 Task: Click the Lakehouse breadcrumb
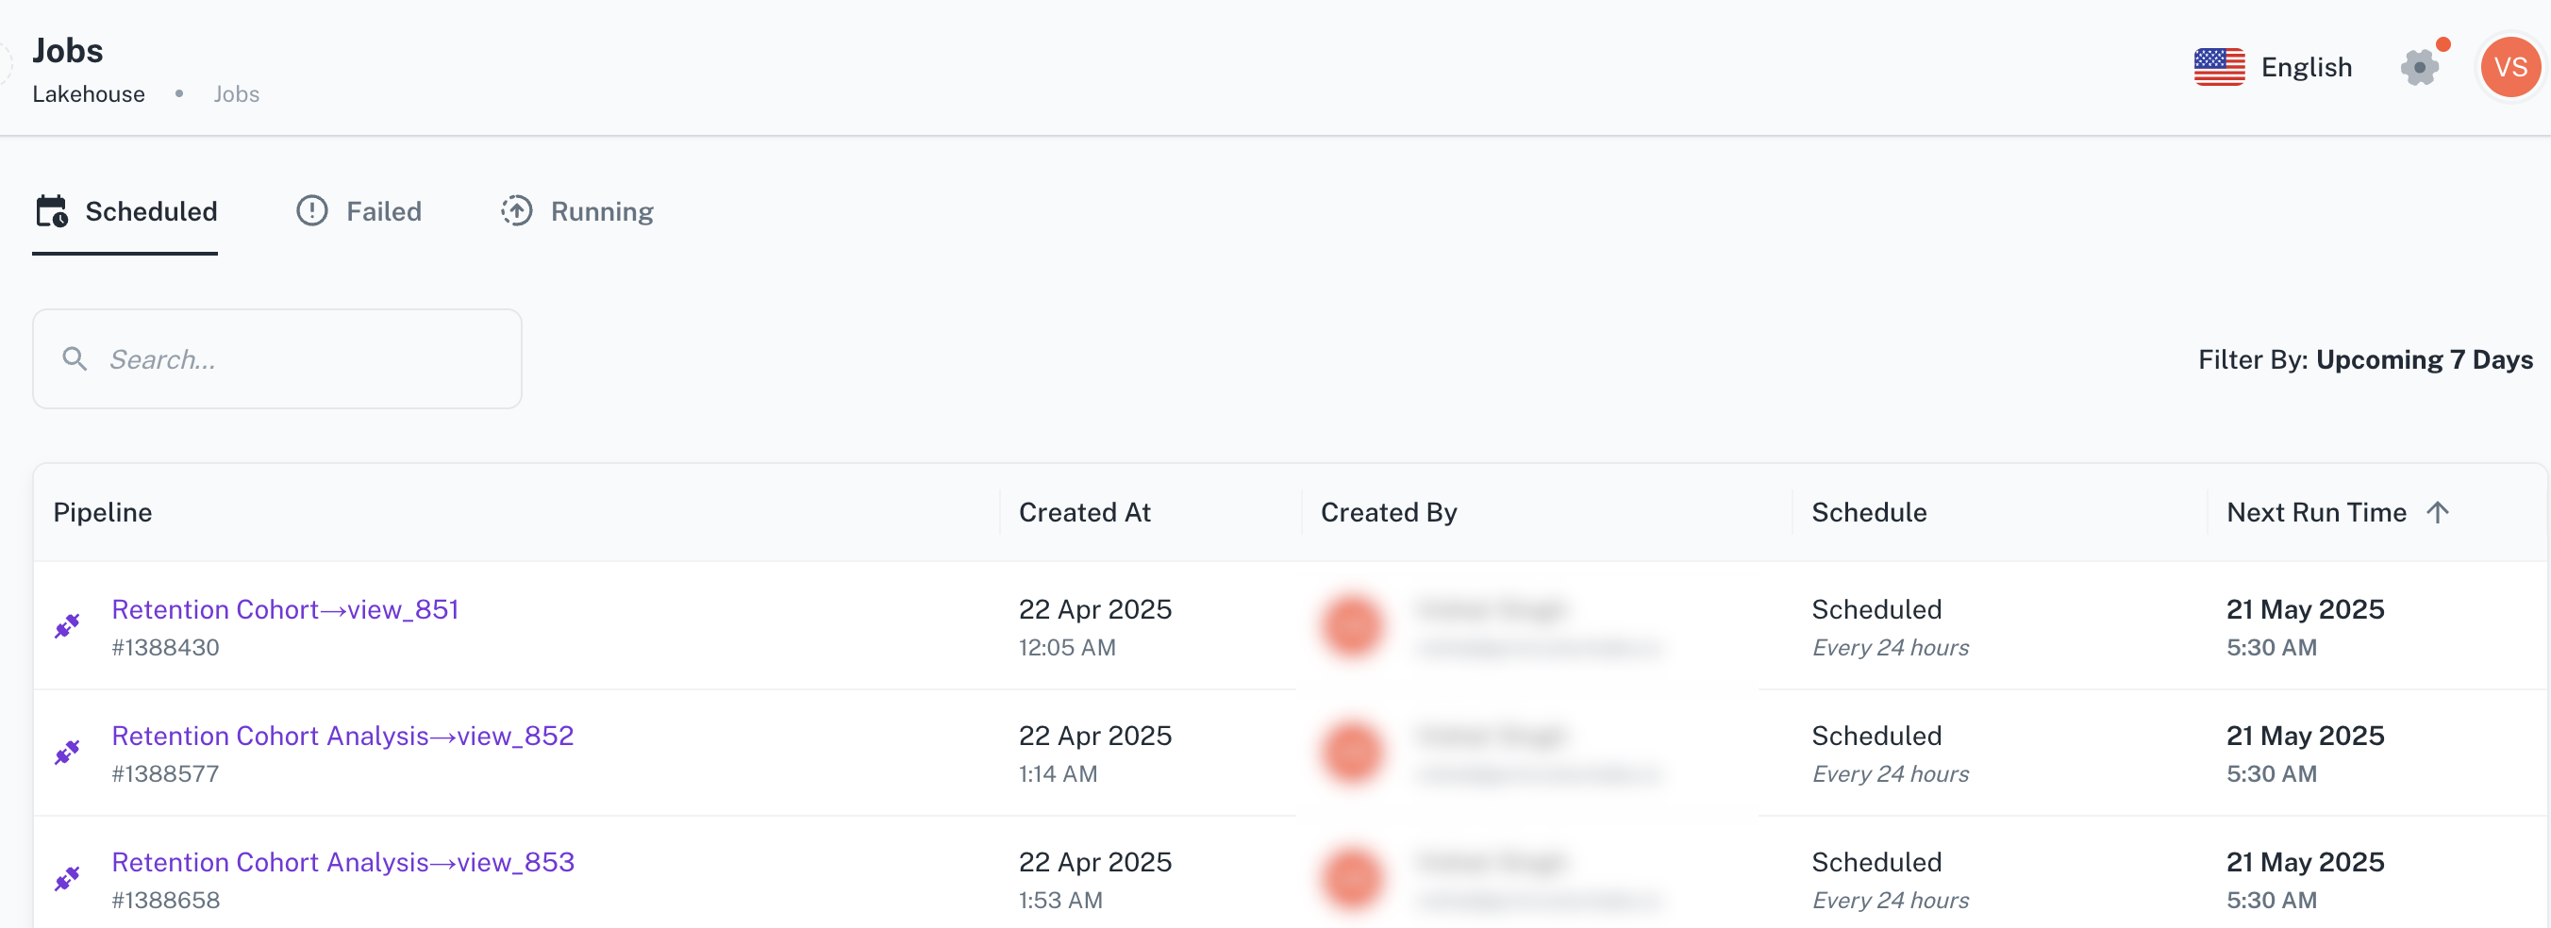click(88, 94)
